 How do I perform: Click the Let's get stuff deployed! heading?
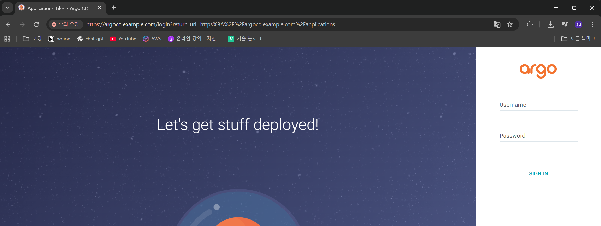pyautogui.click(x=238, y=125)
